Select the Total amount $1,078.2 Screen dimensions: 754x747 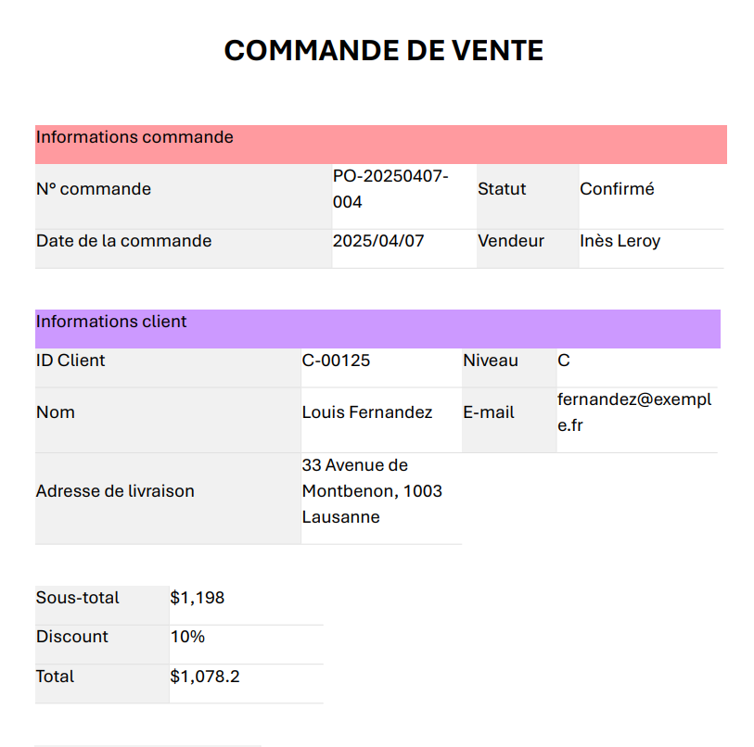tap(205, 677)
